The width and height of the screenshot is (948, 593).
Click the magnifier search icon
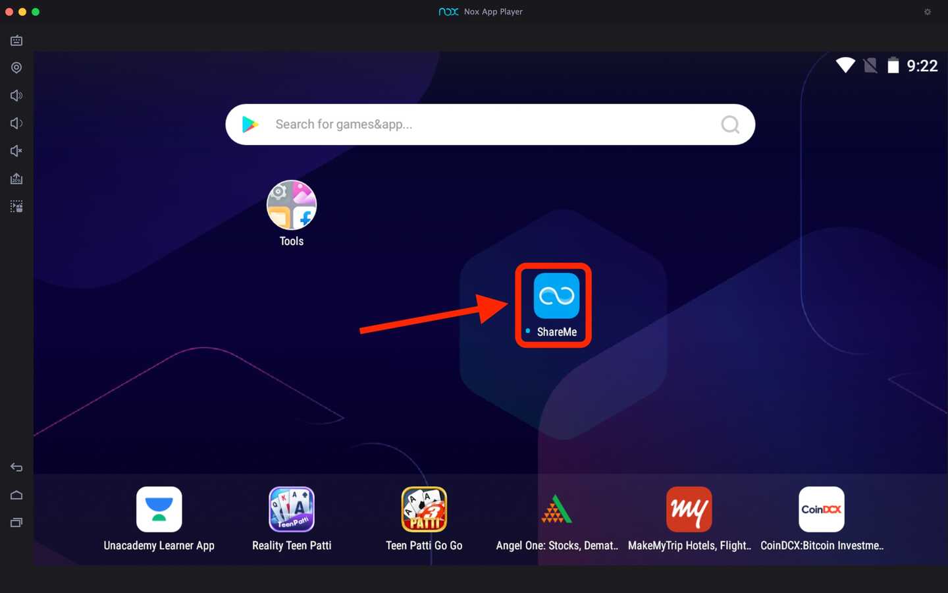[x=730, y=125]
